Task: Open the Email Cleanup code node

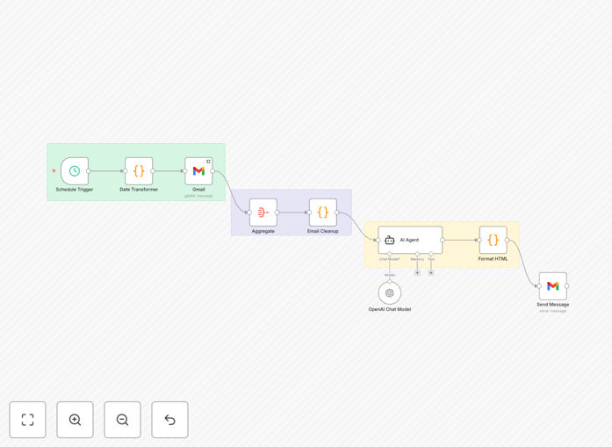Action: 323,213
